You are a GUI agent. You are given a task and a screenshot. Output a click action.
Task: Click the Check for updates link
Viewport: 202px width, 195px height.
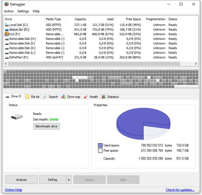180,190
